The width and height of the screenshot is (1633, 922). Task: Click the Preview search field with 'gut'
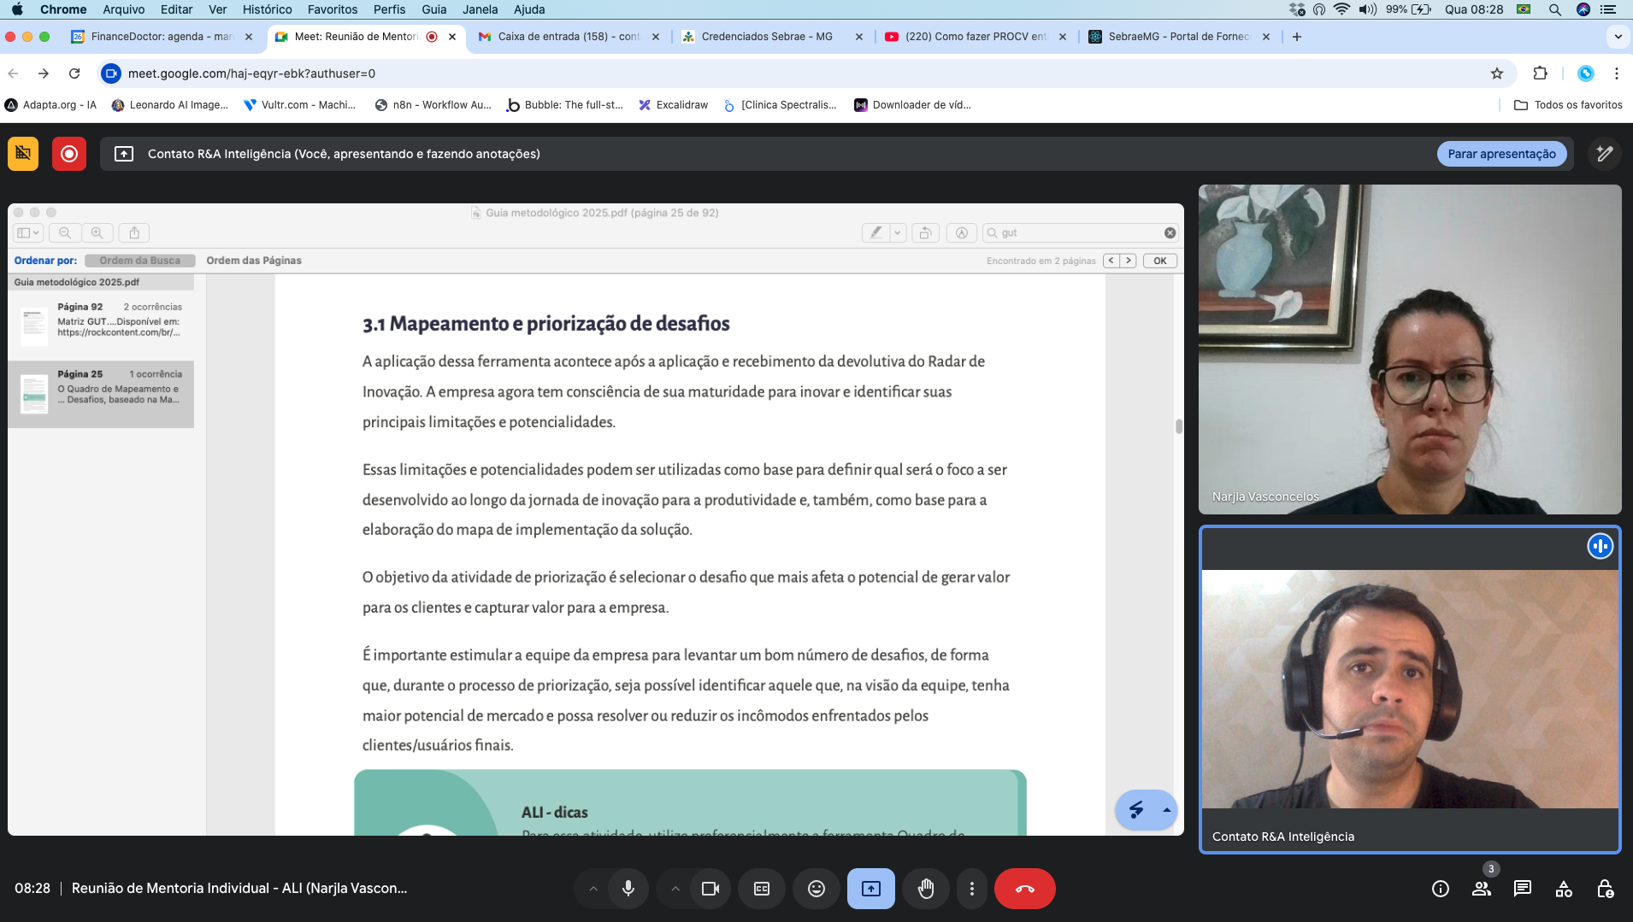pos(1081,232)
